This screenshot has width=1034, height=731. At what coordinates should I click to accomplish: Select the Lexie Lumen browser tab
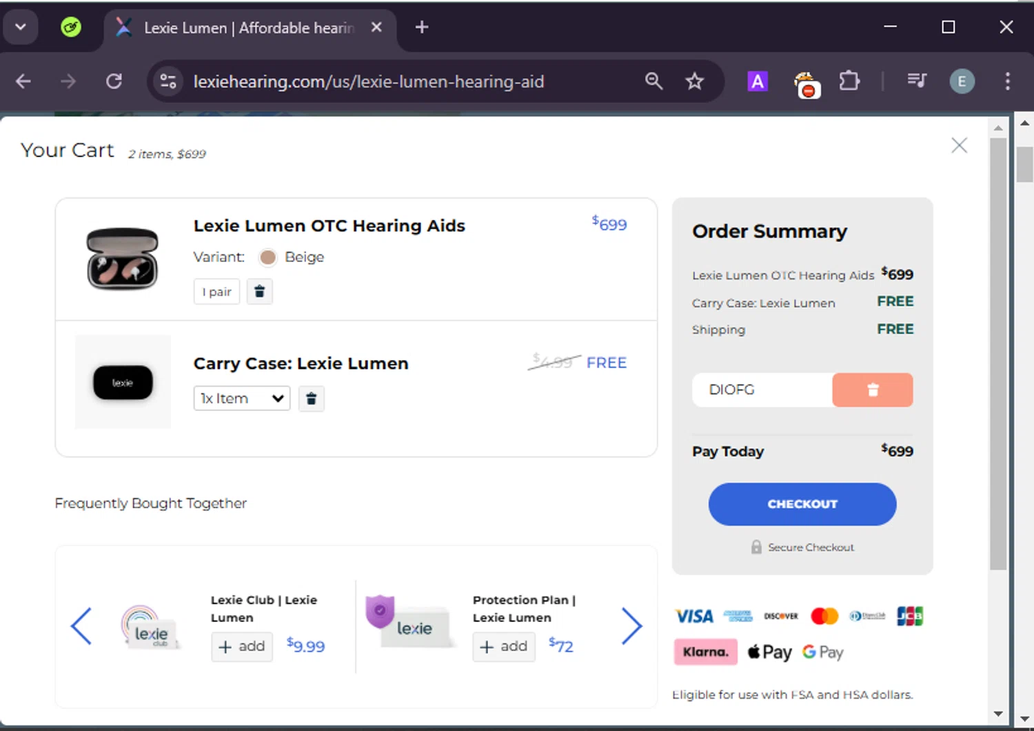[x=250, y=28]
